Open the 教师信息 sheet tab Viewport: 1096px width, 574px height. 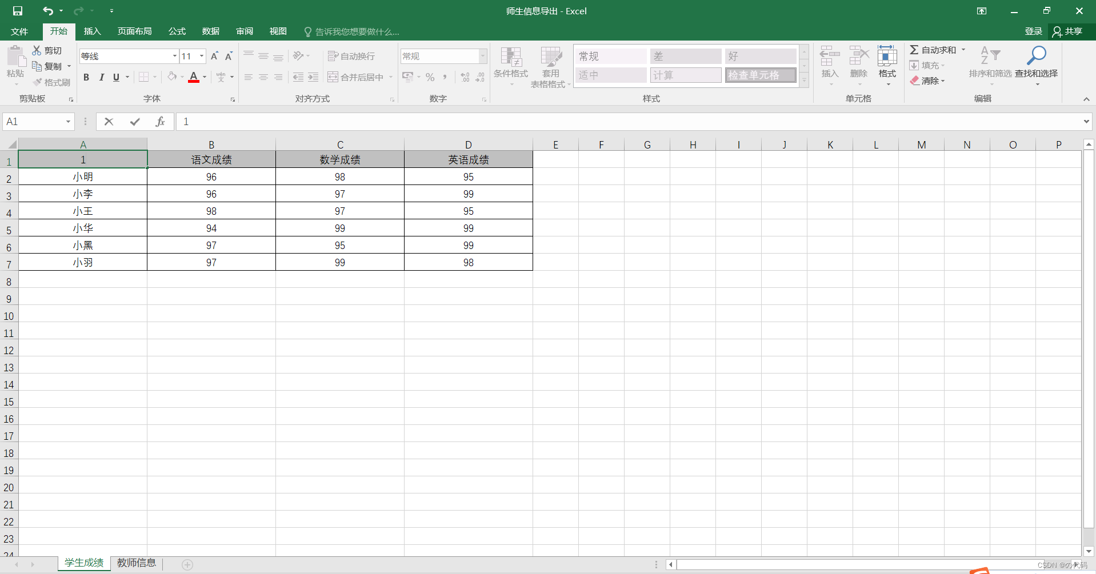(x=137, y=563)
